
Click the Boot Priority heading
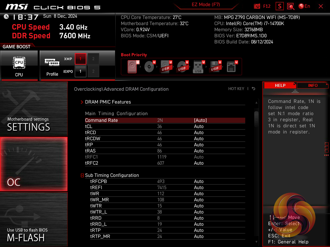pos(134,55)
